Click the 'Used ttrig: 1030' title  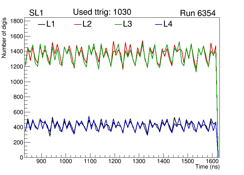coord(102,12)
